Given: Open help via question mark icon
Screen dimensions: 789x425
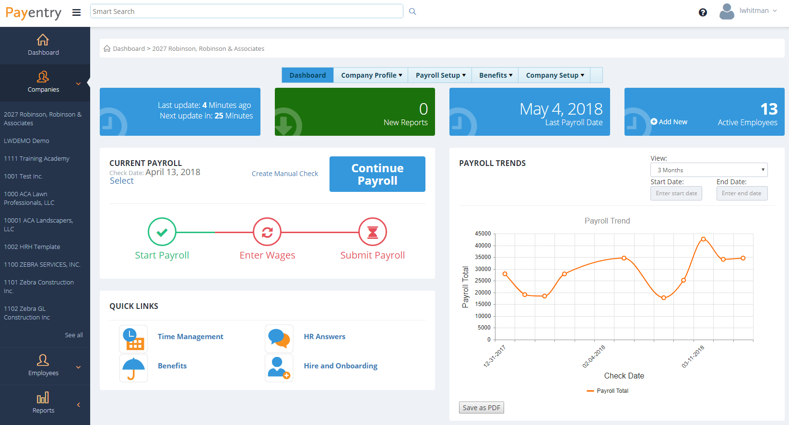Looking at the screenshot, I should pyautogui.click(x=703, y=12).
